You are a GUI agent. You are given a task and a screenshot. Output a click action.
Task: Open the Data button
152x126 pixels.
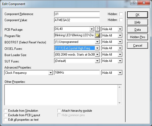tap(137, 30)
